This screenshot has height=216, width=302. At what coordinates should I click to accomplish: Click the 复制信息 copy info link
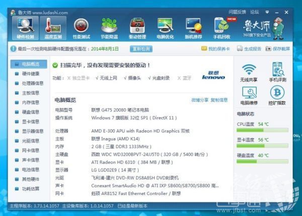(x=219, y=100)
